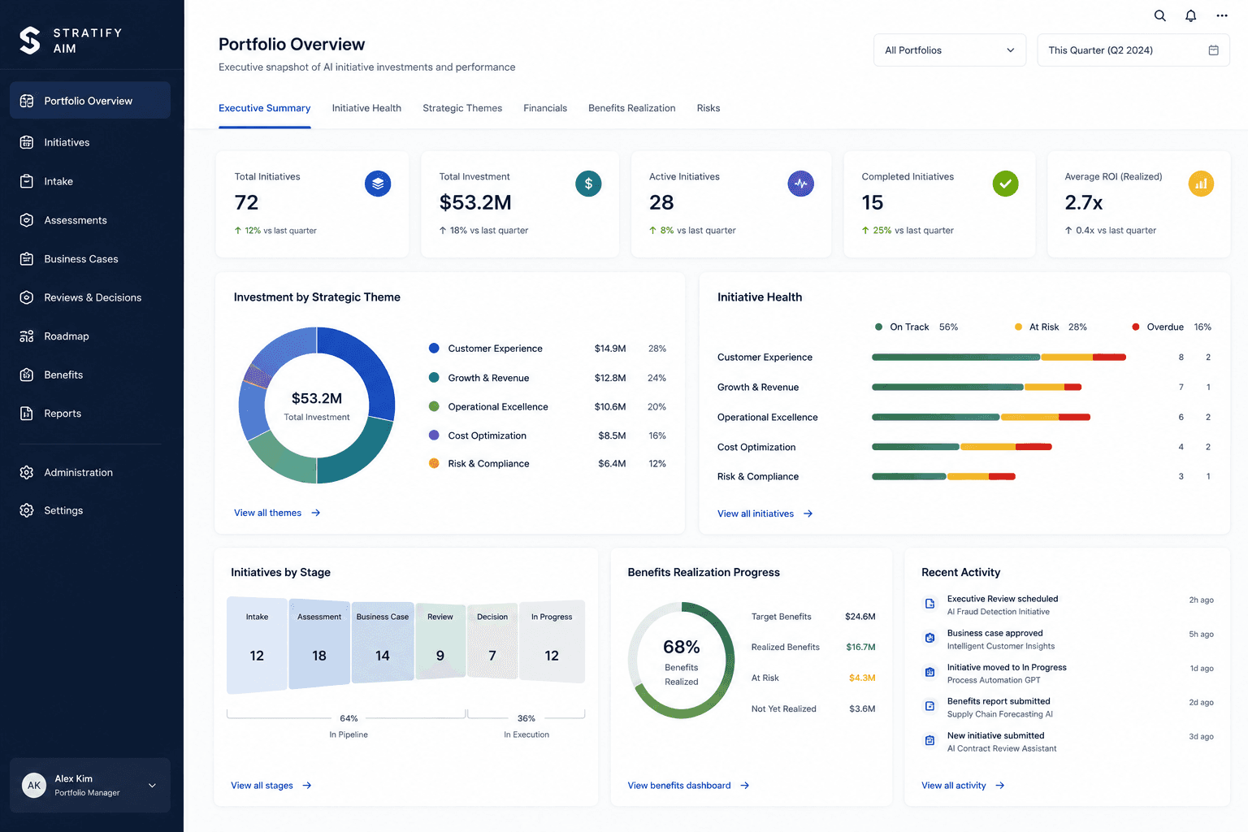
Task: Switch to the Financials tab
Action: point(545,108)
